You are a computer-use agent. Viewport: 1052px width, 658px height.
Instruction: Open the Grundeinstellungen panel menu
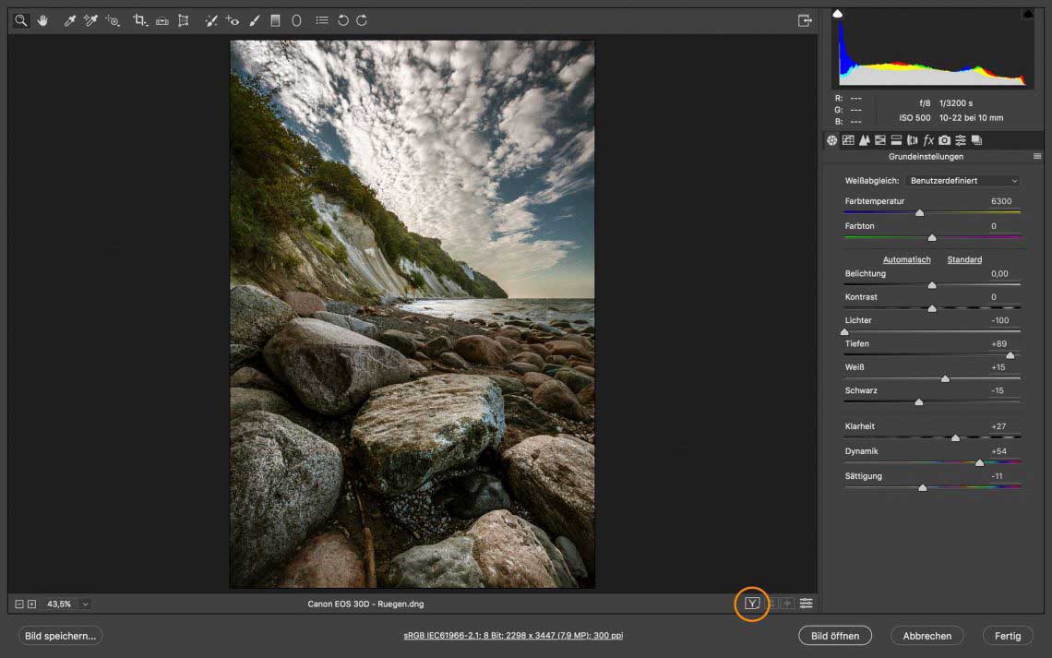1037,157
